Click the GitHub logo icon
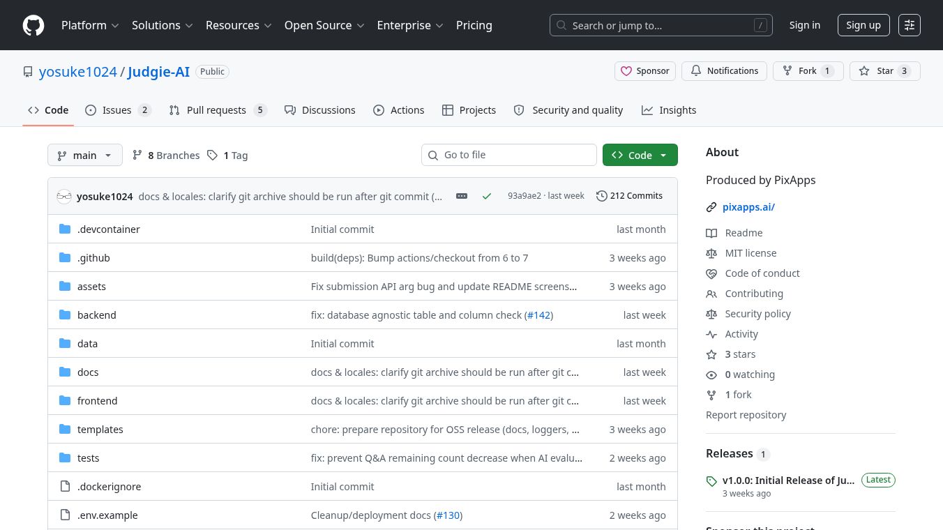 click(x=33, y=25)
